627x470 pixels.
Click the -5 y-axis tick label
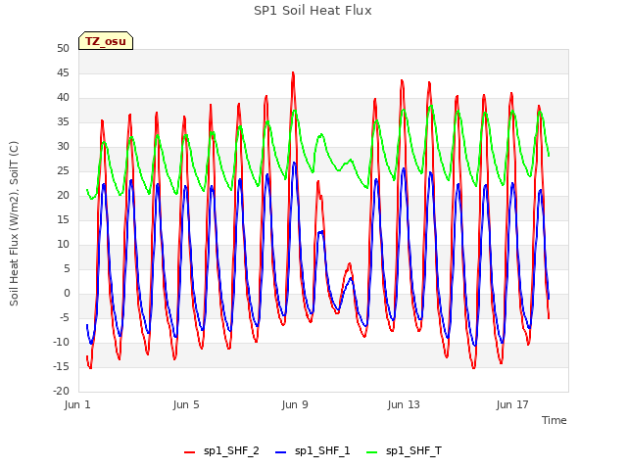coord(65,318)
